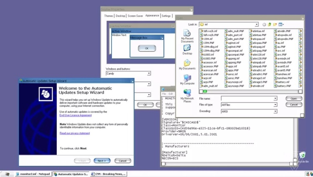This screenshot has height=177, width=313.
Task: Open My Documents in places bar
Action: coord(187,65)
